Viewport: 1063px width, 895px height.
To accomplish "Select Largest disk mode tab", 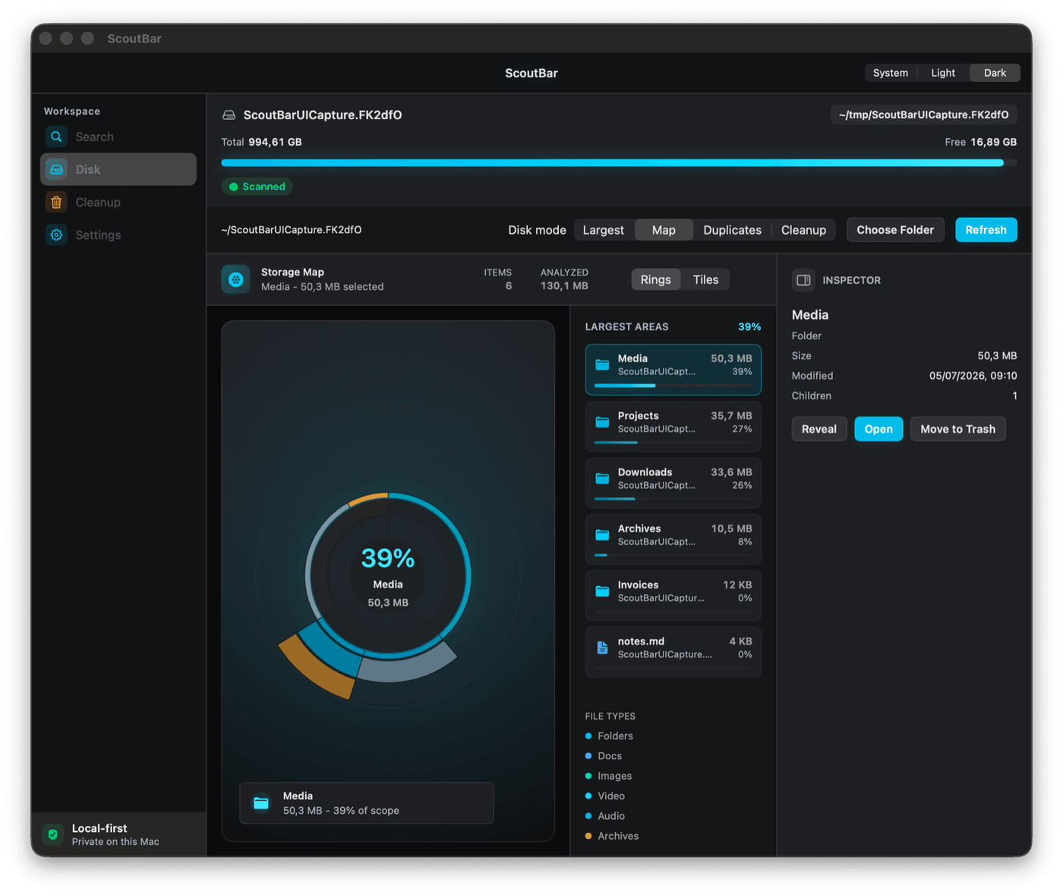I will pos(603,230).
